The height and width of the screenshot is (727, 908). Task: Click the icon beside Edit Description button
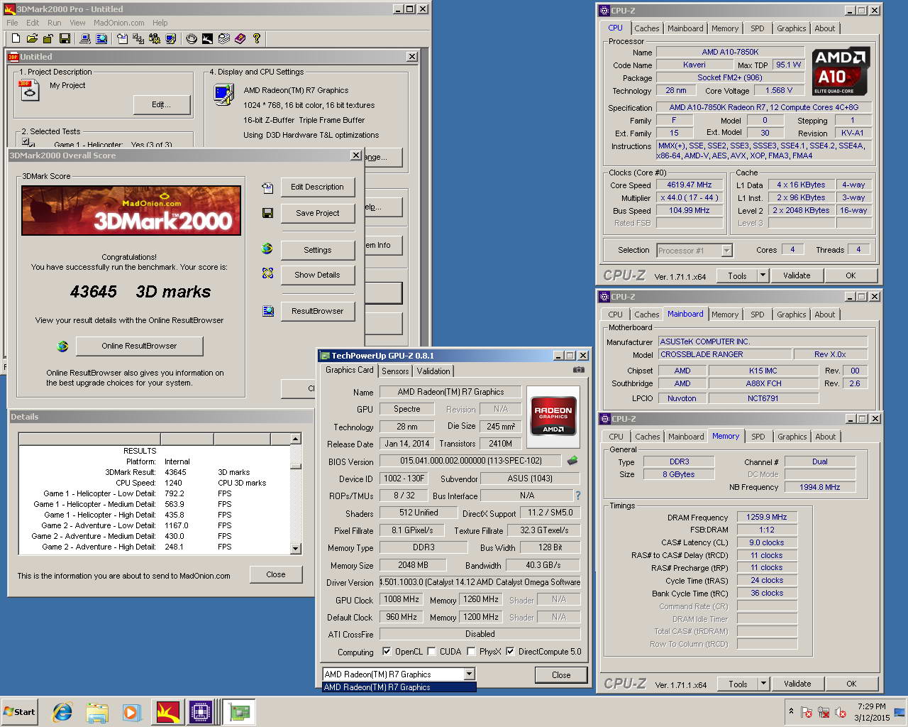click(x=267, y=187)
